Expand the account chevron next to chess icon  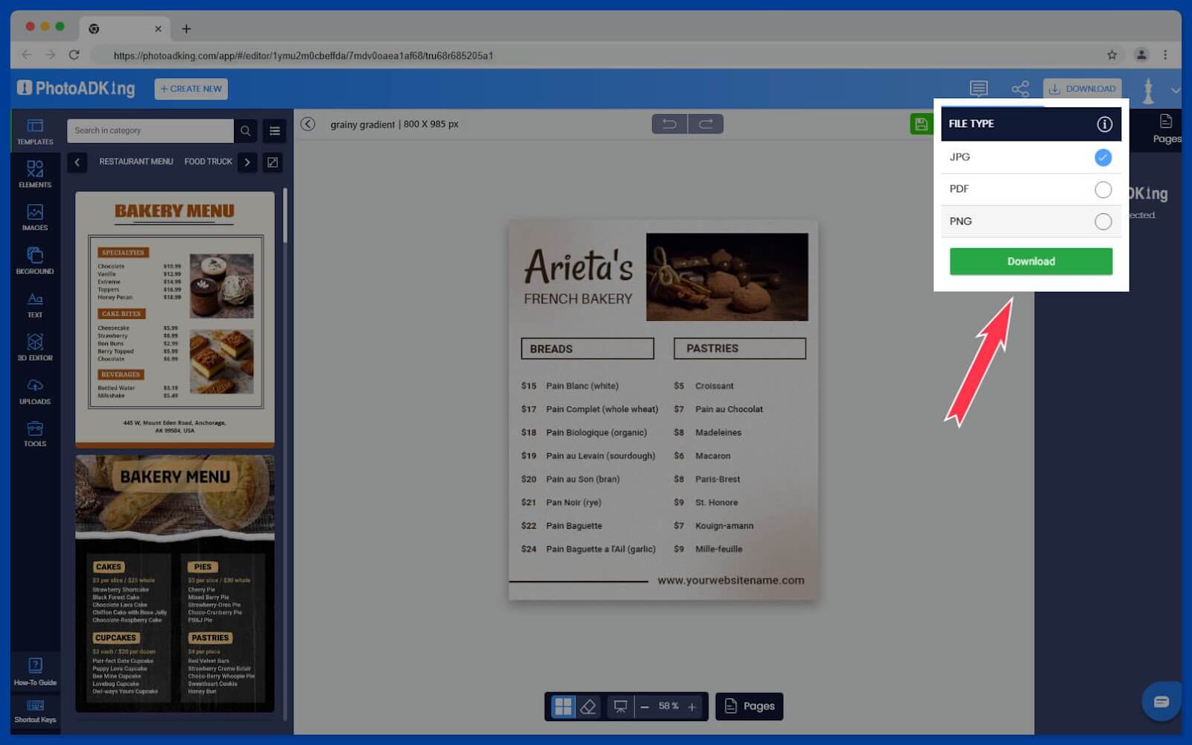(x=1176, y=89)
